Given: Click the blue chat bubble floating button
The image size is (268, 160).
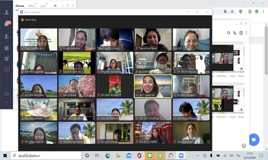Looking at the screenshot, I should click(254, 140).
